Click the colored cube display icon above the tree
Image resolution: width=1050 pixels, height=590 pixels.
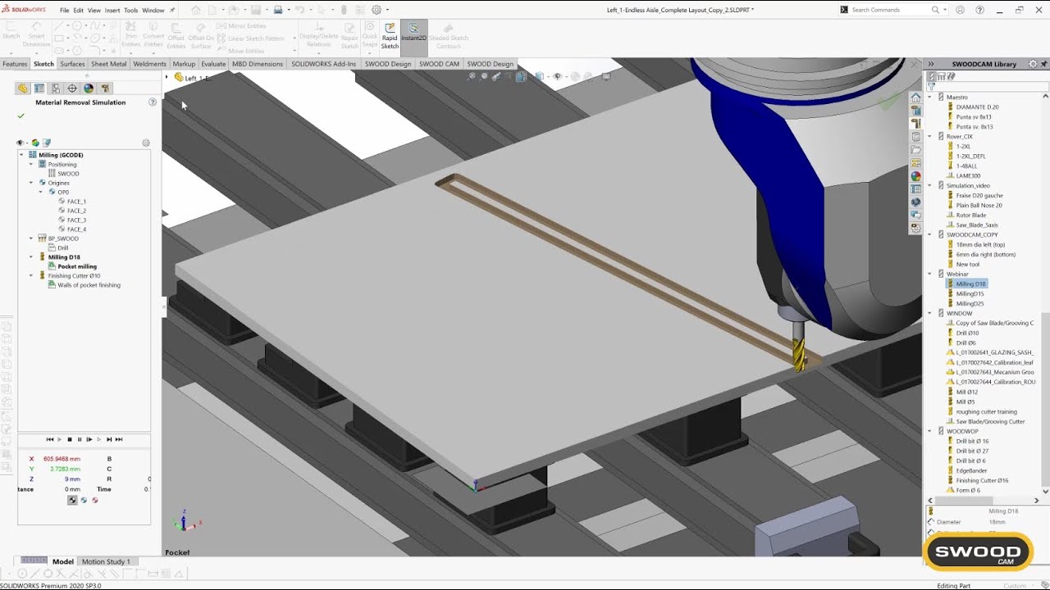(35, 143)
